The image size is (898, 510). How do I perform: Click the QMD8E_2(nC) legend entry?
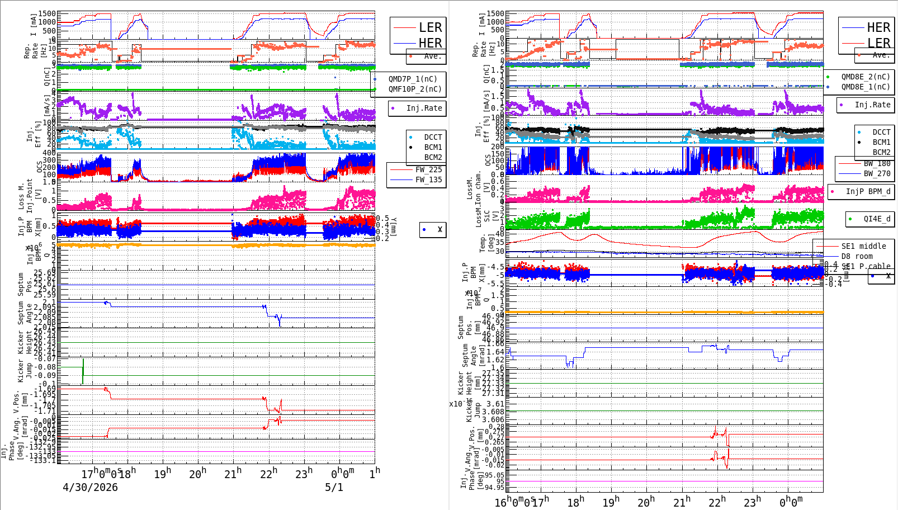(x=866, y=77)
